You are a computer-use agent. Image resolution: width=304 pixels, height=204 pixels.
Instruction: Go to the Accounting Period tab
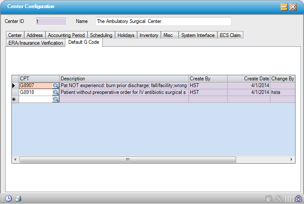66,35
